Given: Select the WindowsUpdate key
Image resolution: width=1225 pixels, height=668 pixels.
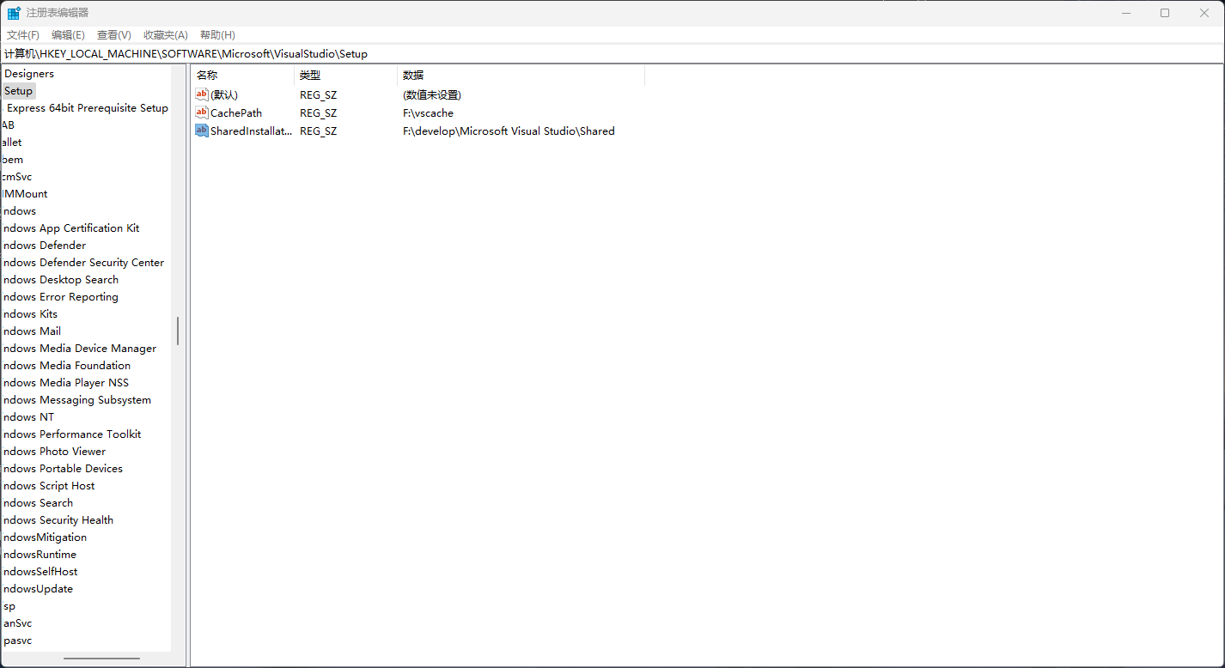Looking at the screenshot, I should coord(37,589).
